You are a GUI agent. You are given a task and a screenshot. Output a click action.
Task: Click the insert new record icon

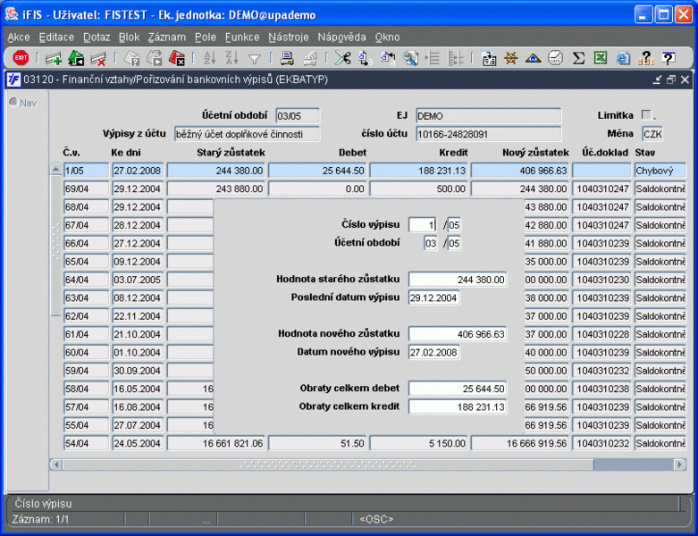tap(54, 58)
